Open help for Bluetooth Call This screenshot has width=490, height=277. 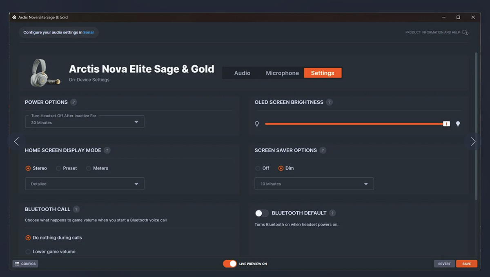click(76, 209)
